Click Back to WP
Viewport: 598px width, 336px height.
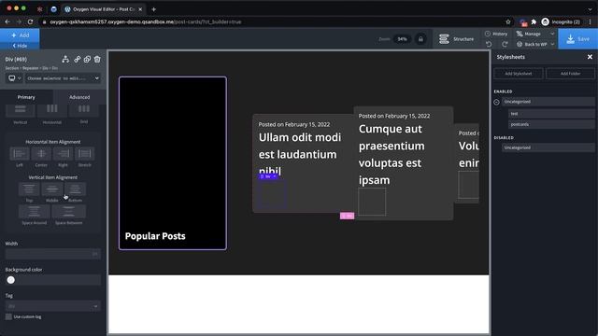[x=532, y=44]
